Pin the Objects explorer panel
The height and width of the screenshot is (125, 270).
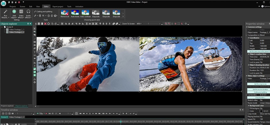[28, 24]
